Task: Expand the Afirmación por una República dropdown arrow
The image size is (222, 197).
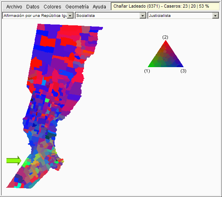Action: (70, 16)
